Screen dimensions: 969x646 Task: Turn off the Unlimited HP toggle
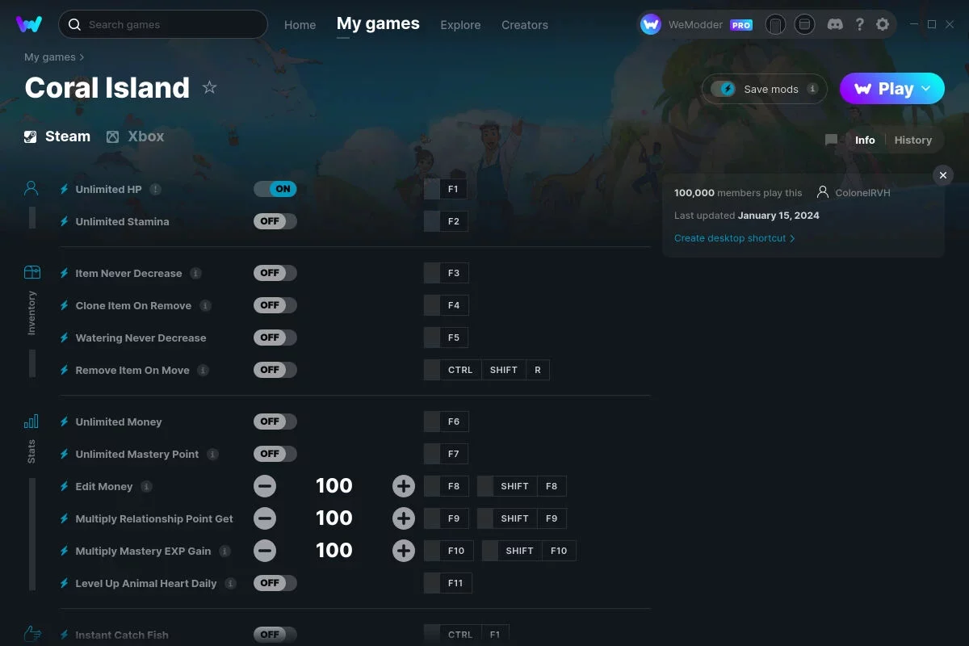[x=275, y=189]
